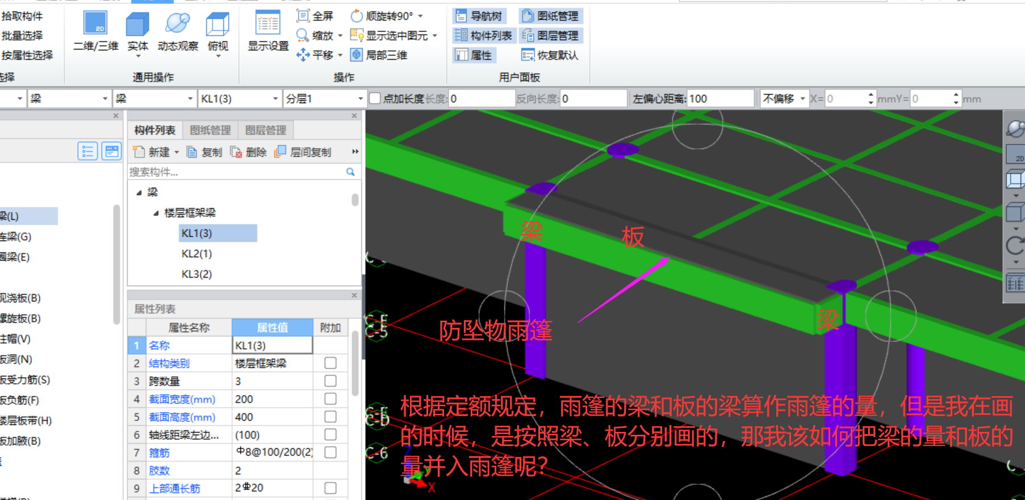
Task: Close the 属性列表 panel
Action: click(354, 296)
